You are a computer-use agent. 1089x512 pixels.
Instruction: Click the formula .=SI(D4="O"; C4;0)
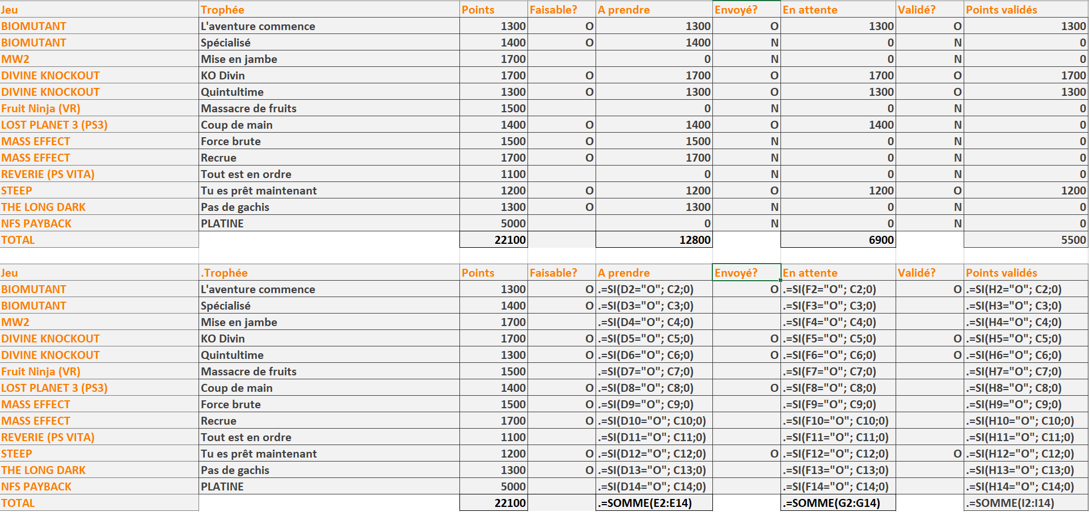pyautogui.click(x=654, y=322)
